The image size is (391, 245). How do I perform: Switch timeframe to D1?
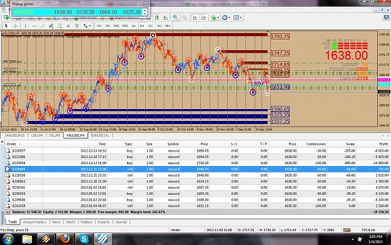pyautogui.click(x=151, y=26)
